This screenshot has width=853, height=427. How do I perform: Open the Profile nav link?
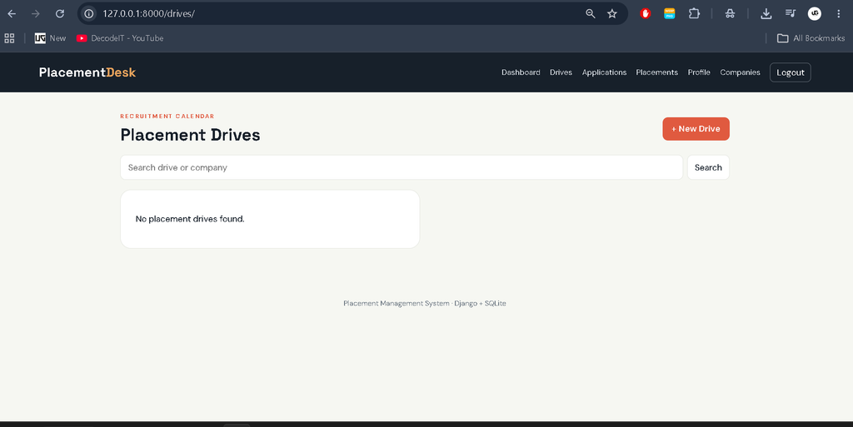(x=699, y=72)
